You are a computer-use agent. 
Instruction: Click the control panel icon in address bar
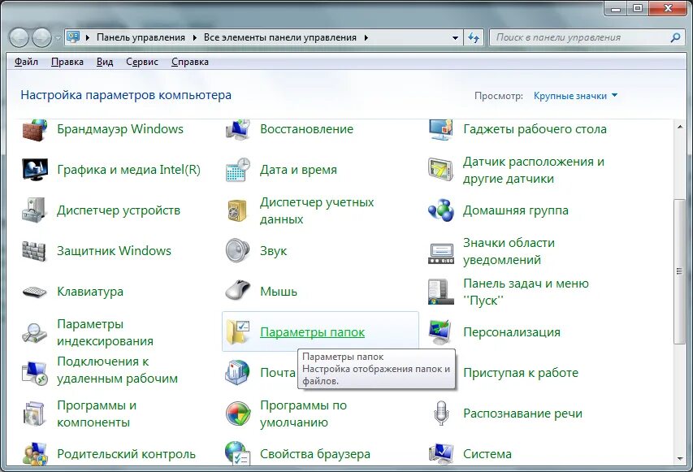click(73, 37)
